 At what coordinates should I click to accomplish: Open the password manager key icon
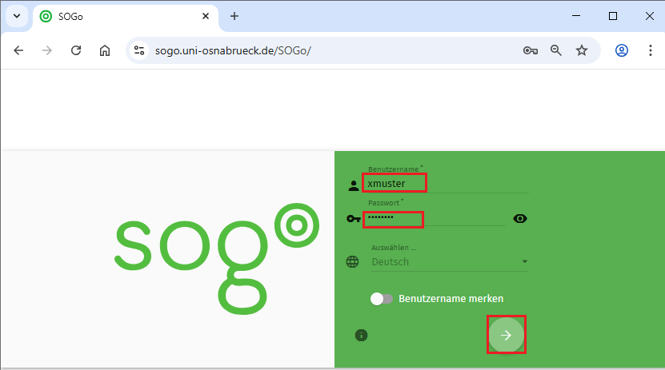(530, 50)
